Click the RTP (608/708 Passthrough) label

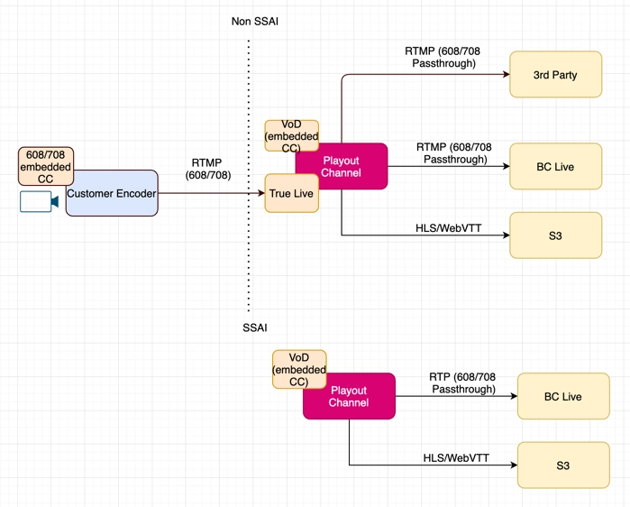click(463, 383)
